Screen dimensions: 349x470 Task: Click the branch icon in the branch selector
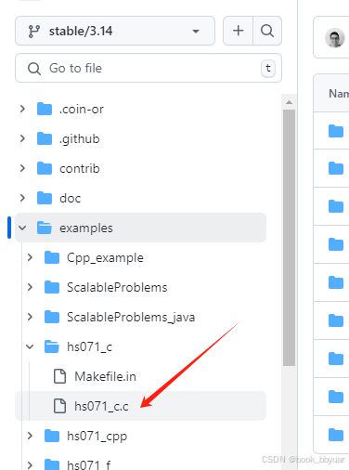(33, 32)
